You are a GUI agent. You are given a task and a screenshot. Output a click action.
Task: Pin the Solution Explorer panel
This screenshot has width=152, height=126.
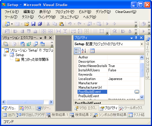click(x=45, y=38)
